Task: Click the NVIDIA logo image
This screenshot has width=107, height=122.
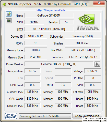Action: (x=88, y=22)
